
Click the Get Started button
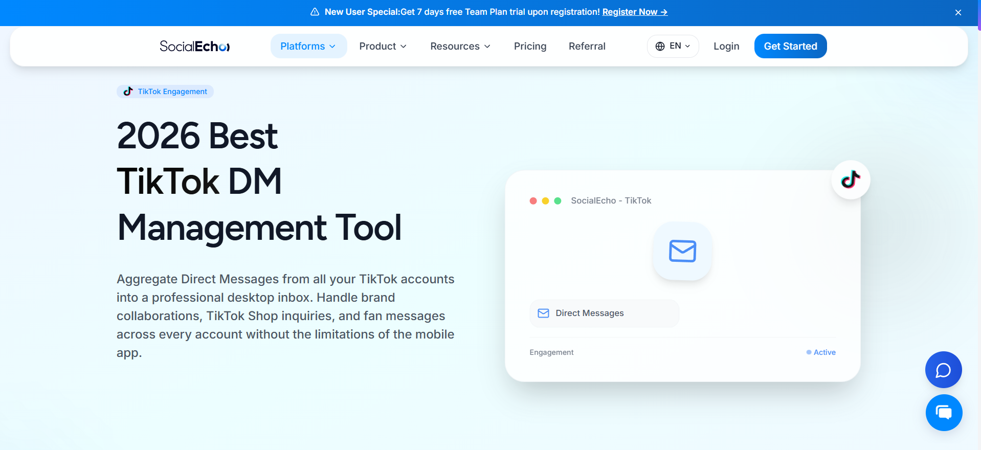(x=790, y=46)
